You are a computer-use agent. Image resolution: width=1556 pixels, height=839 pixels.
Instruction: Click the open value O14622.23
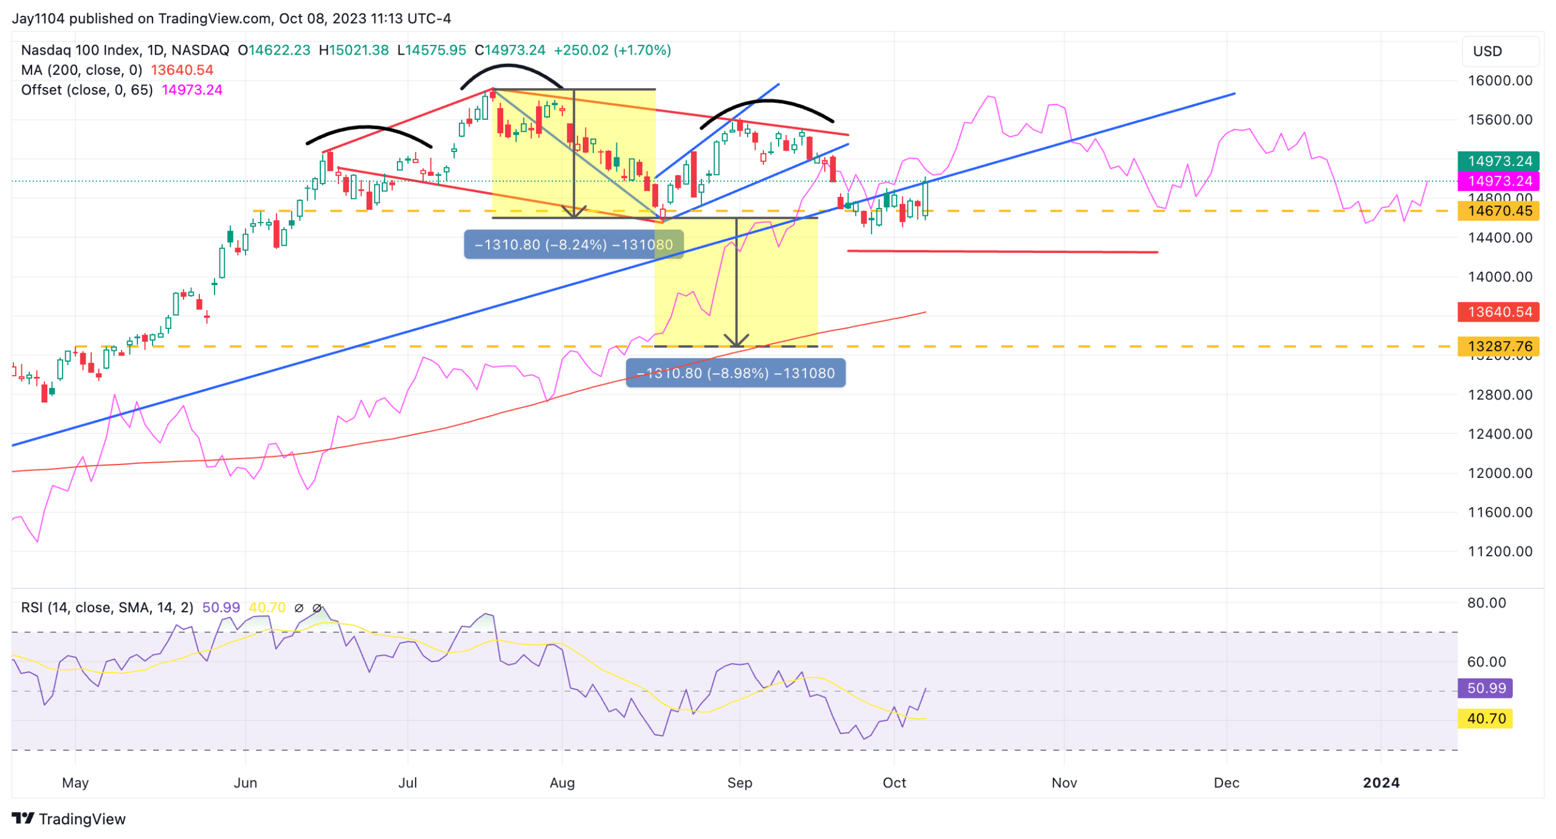pyautogui.click(x=274, y=50)
